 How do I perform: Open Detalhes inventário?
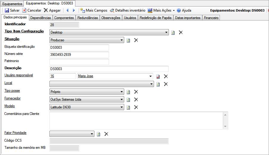pos(127,10)
